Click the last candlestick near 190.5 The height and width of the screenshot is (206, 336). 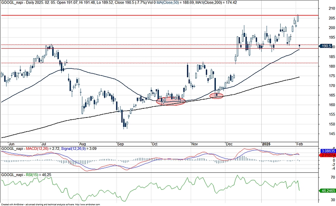(x=299, y=46)
